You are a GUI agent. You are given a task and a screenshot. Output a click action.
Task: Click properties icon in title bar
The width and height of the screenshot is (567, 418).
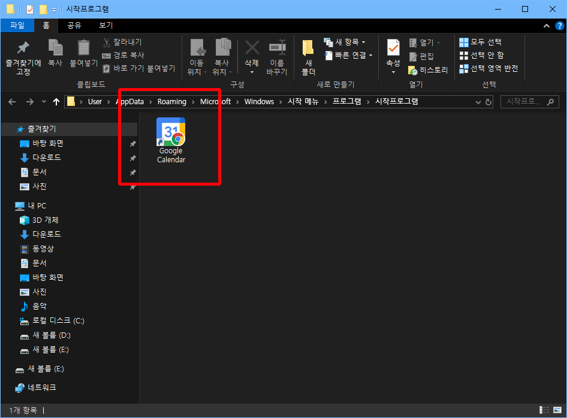30,10
